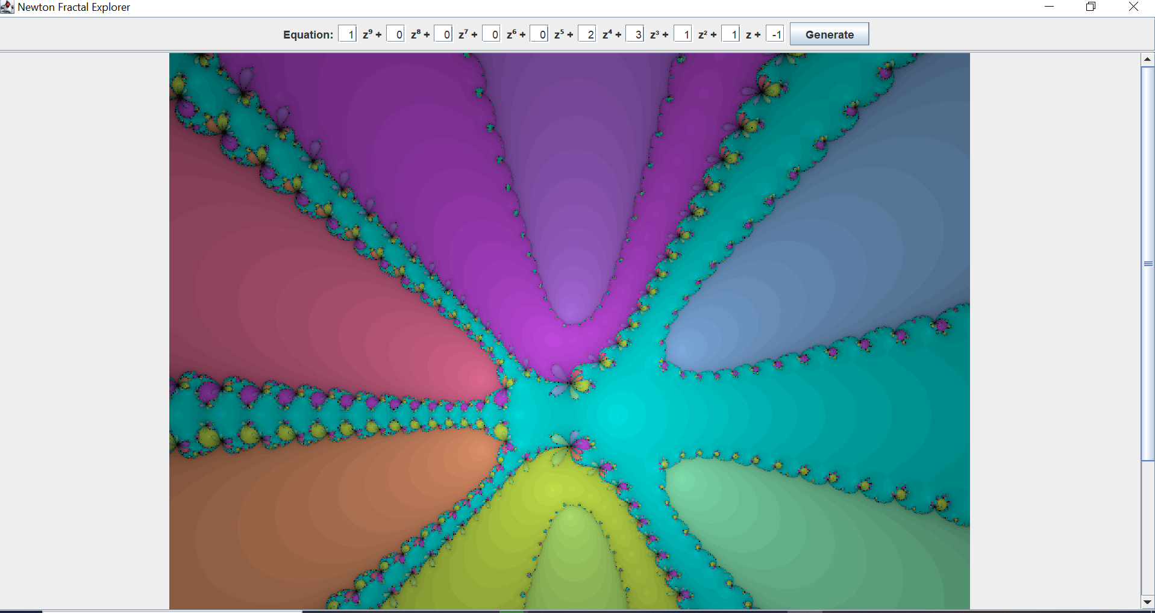Minimize the Newton Fractal Explorer window

[1050, 7]
